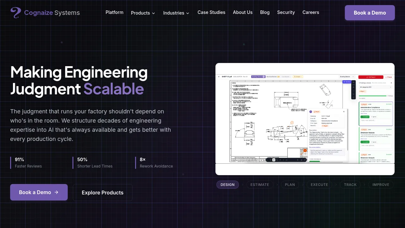Expand the Products dropdown chevron

coord(153,13)
